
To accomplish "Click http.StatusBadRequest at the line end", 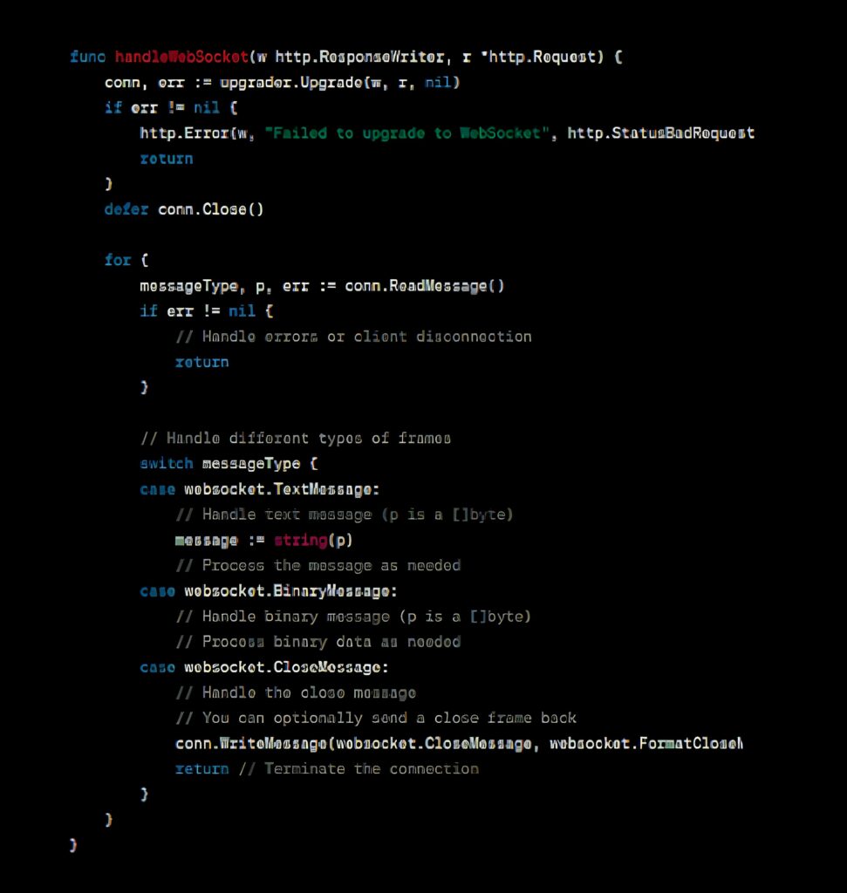I will (x=660, y=133).
